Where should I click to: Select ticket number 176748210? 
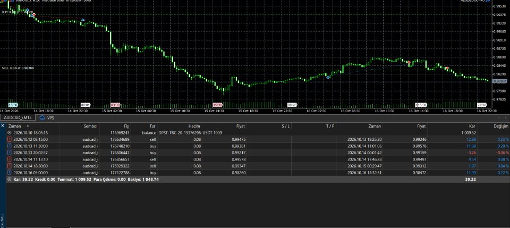pos(120,146)
